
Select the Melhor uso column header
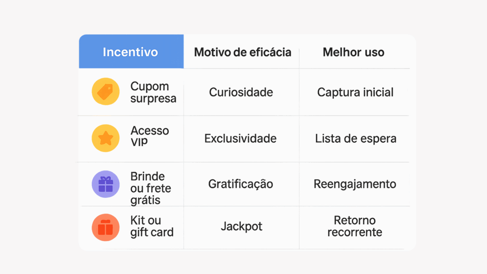tap(353, 52)
